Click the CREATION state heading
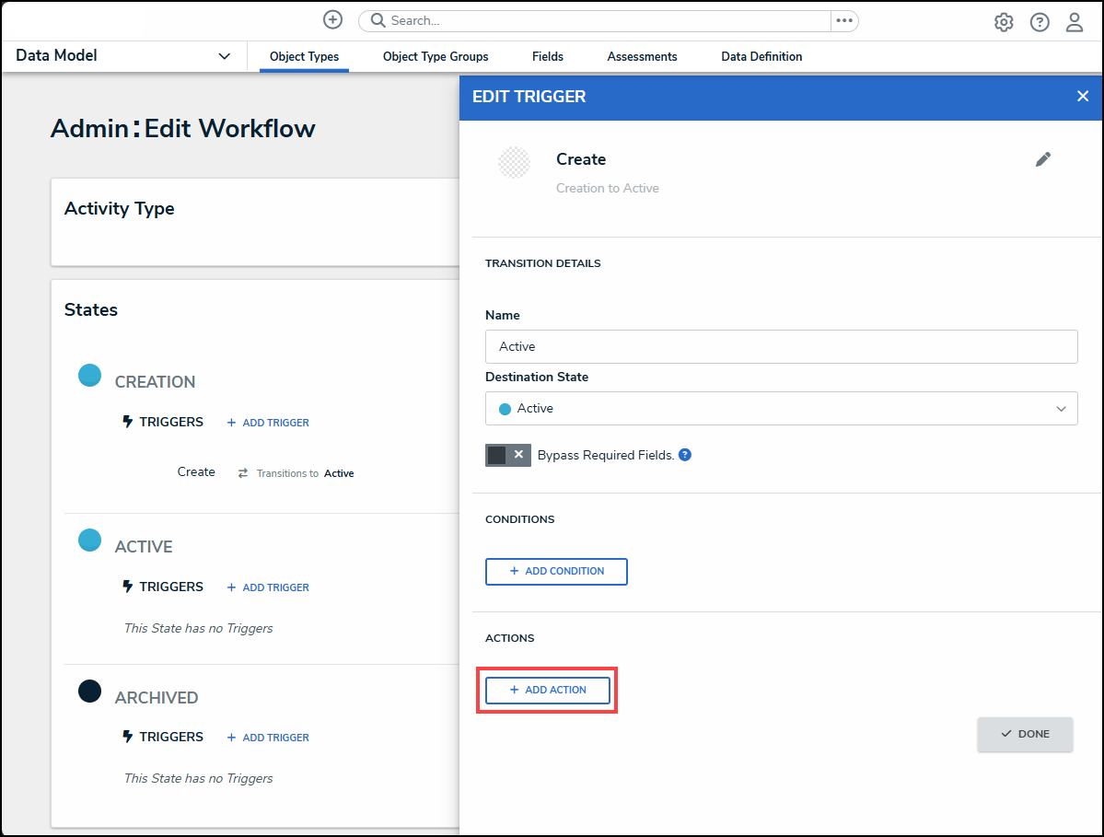The height and width of the screenshot is (837, 1104). [x=155, y=382]
